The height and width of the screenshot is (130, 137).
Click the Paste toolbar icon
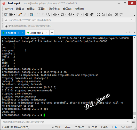point(43,14)
